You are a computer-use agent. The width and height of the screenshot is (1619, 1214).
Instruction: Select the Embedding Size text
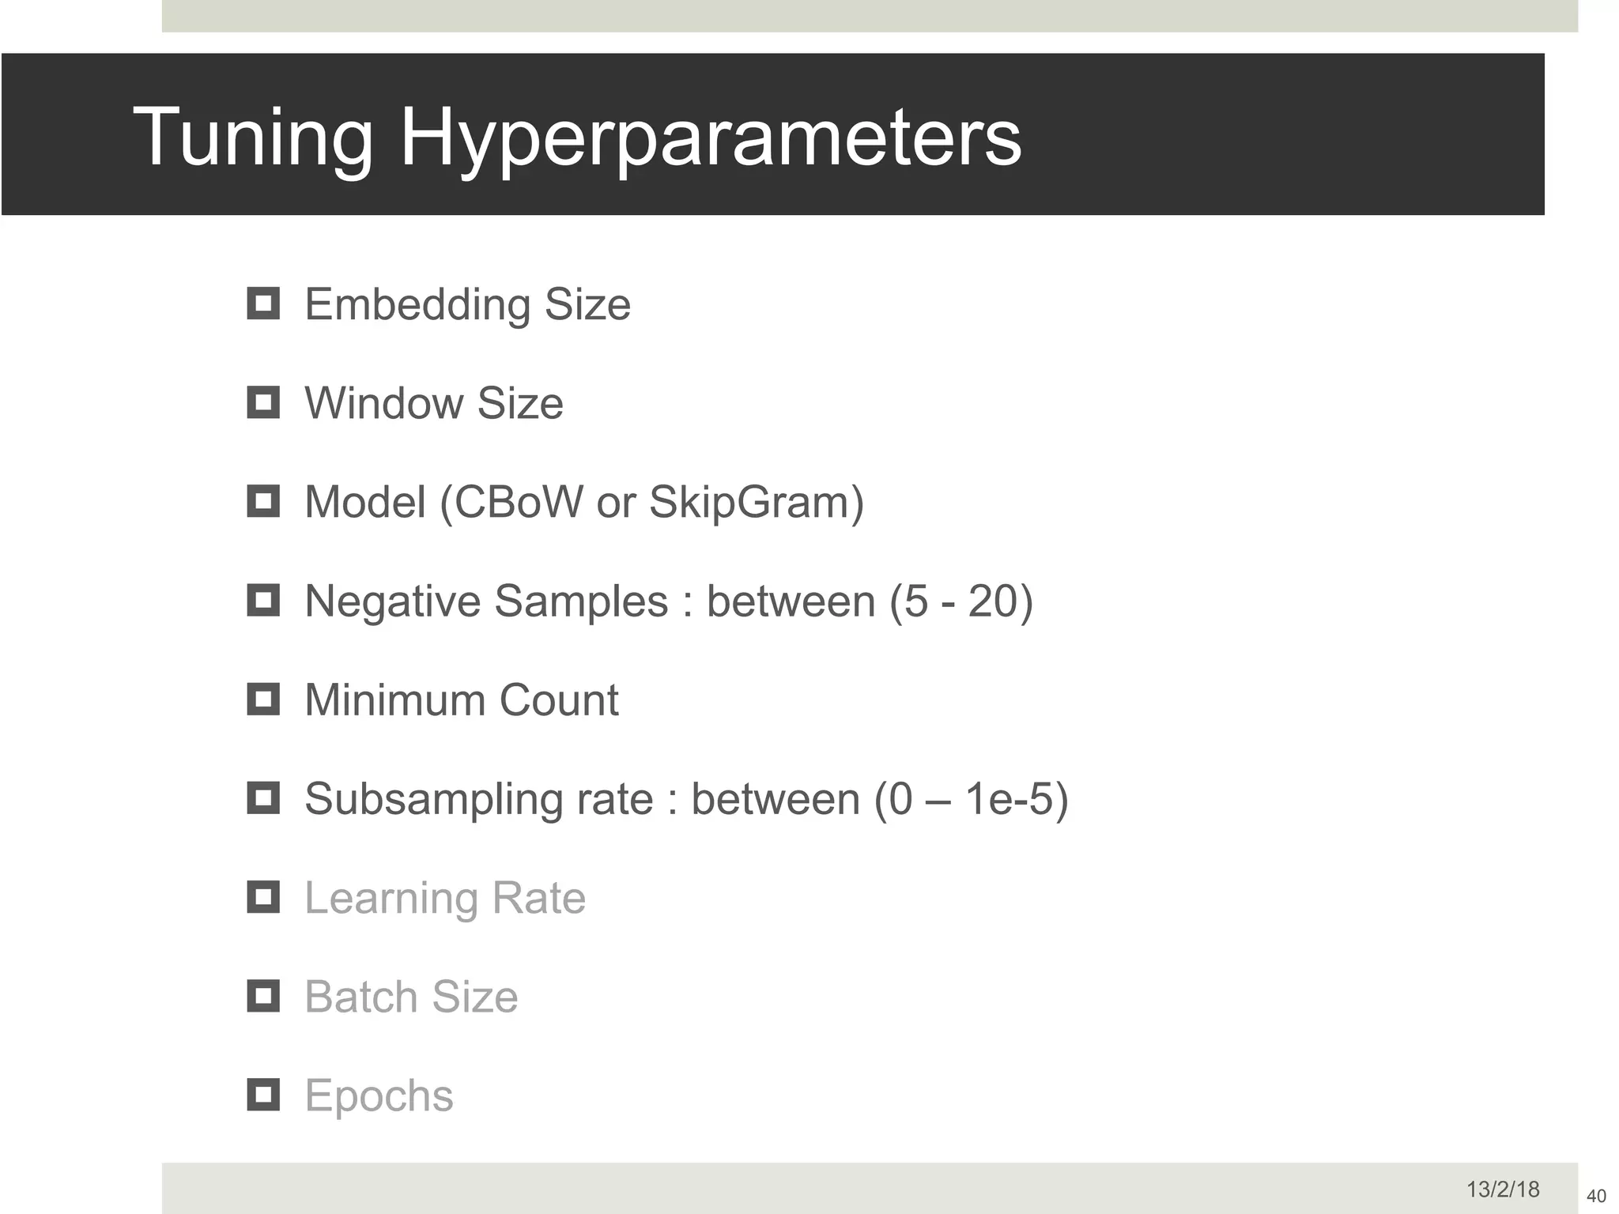[467, 305]
